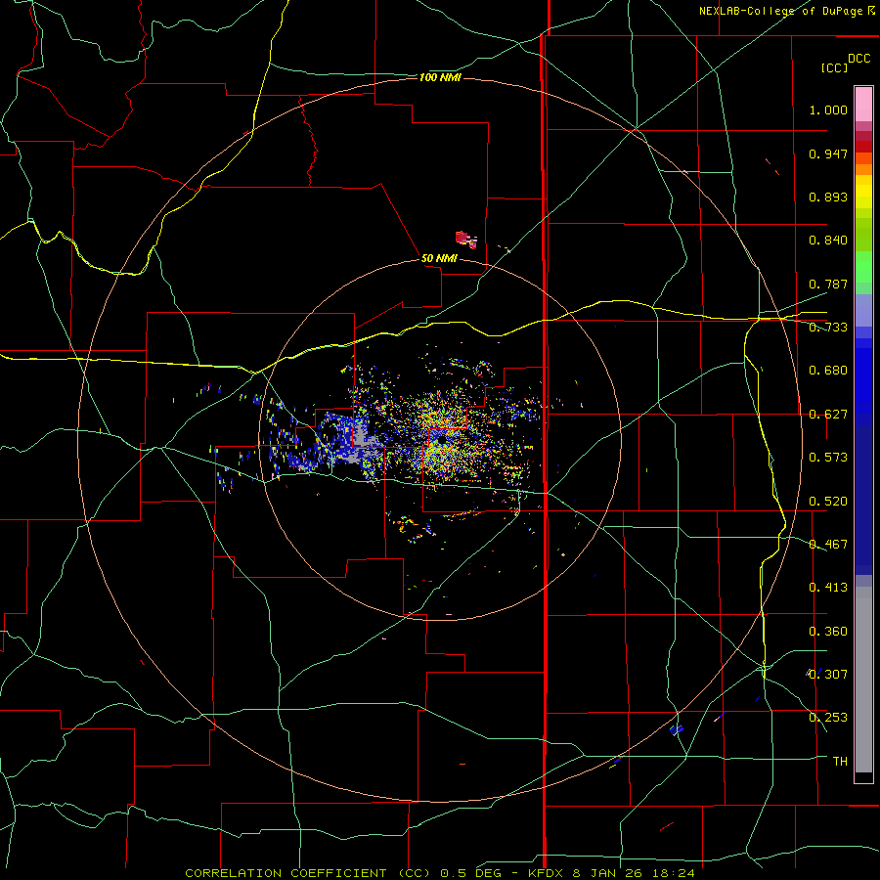Viewport: 880px width, 880px height.
Task: Click the [CC] legend label
Action: [834, 67]
